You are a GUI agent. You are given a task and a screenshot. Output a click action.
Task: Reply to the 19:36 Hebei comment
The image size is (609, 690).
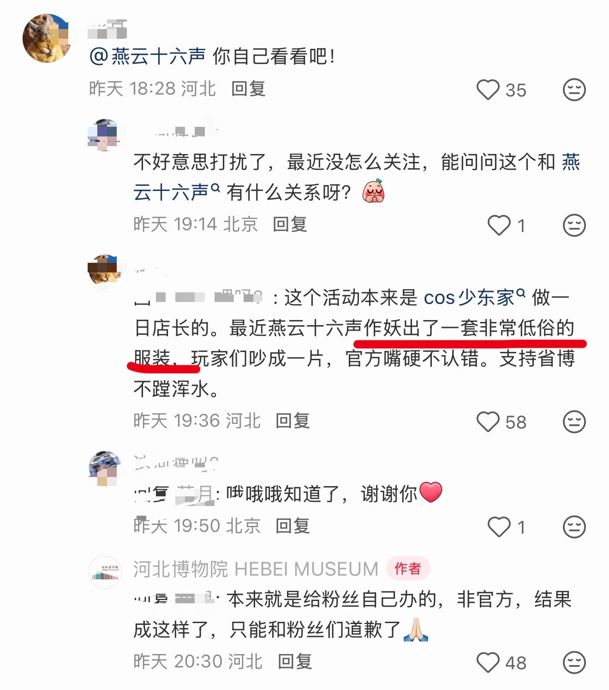pyautogui.click(x=293, y=421)
